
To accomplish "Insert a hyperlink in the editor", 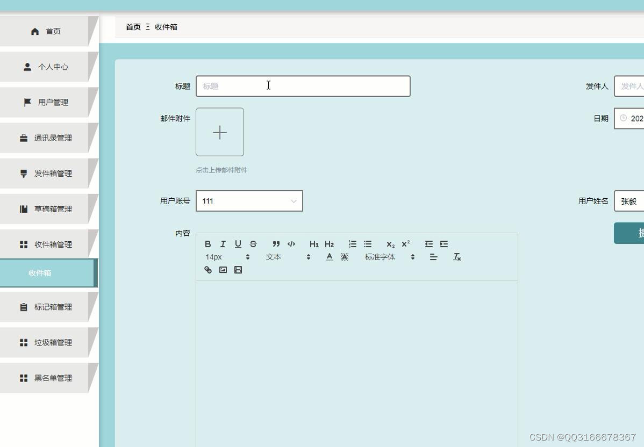I will tap(207, 270).
